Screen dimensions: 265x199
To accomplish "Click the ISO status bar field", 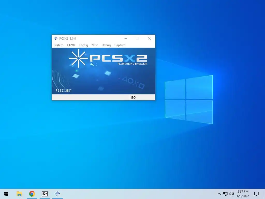I will point(142,97).
